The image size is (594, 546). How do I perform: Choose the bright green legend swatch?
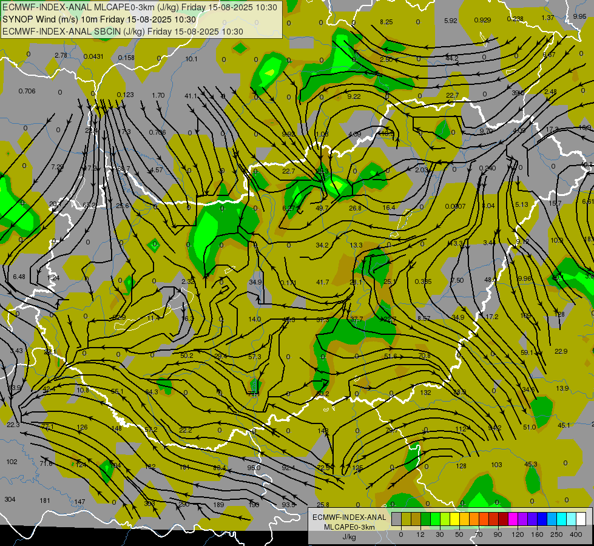(x=435, y=519)
